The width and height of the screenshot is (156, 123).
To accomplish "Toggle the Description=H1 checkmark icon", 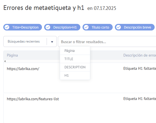I will [x=48, y=27].
